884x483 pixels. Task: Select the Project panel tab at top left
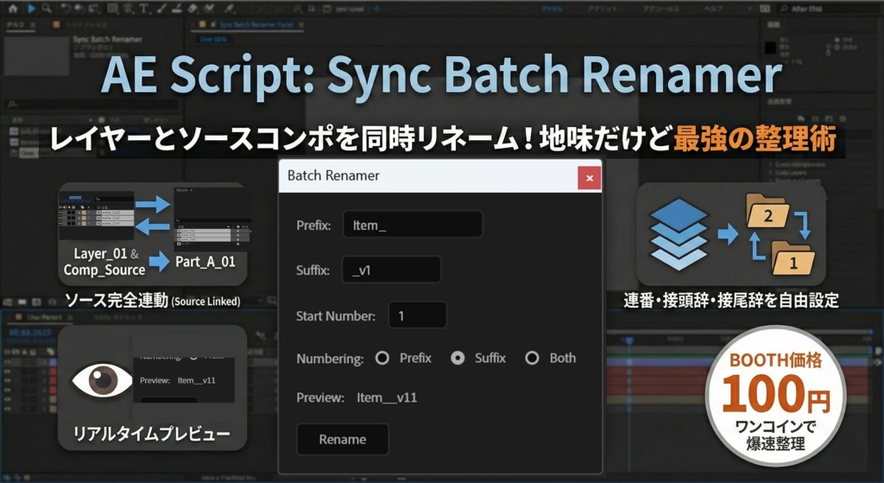pos(22,25)
